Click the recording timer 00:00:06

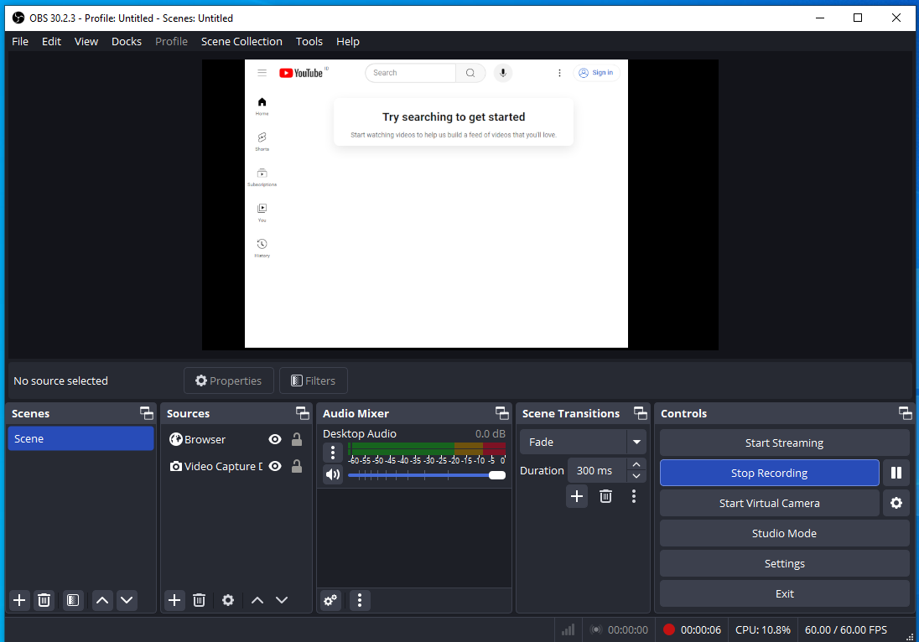point(701,629)
